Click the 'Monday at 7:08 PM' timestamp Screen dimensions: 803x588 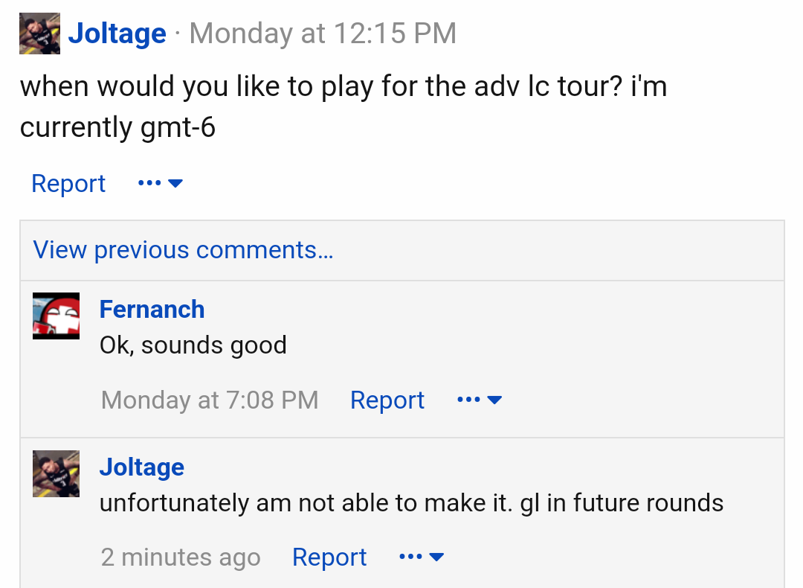(x=210, y=400)
